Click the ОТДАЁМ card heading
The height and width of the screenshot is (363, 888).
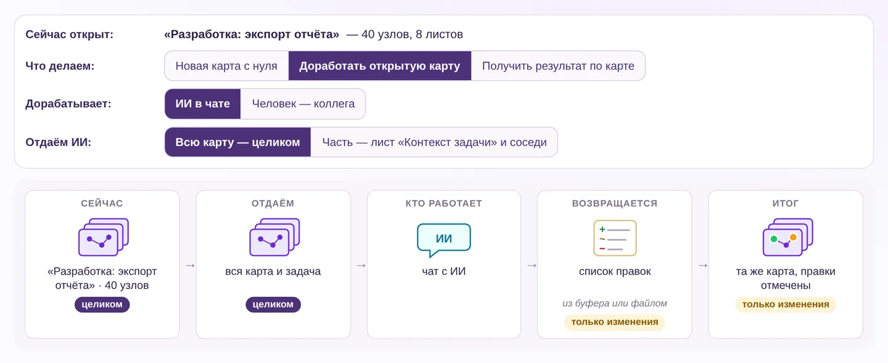[273, 203]
